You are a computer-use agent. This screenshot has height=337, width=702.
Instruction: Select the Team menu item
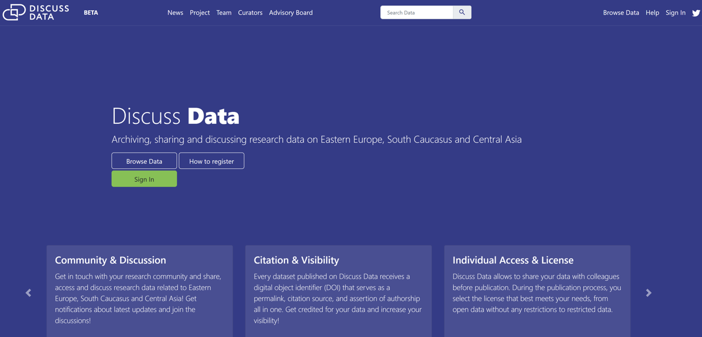[x=224, y=12]
